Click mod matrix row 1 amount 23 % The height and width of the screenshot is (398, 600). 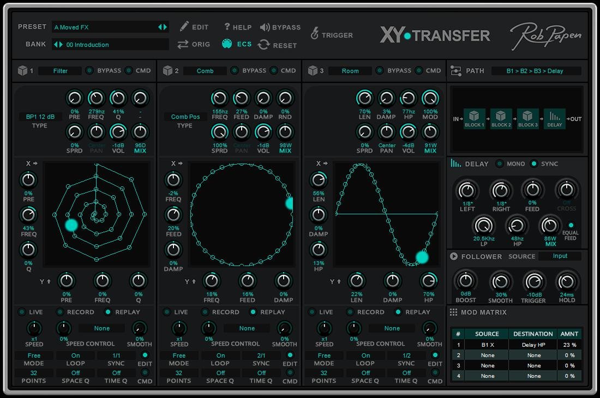click(x=569, y=345)
